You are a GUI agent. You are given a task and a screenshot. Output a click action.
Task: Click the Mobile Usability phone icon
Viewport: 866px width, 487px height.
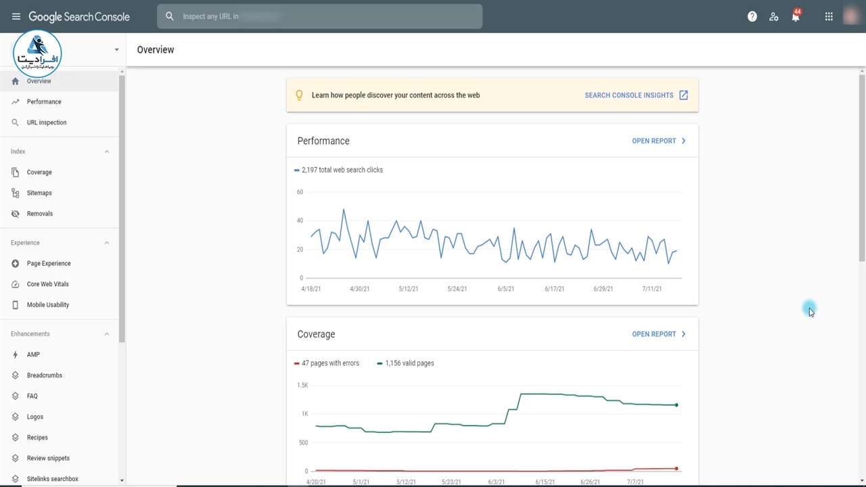point(16,305)
